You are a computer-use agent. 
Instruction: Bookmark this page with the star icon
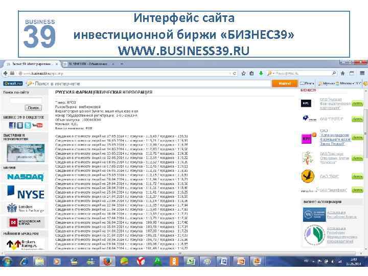(x=243, y=74)
